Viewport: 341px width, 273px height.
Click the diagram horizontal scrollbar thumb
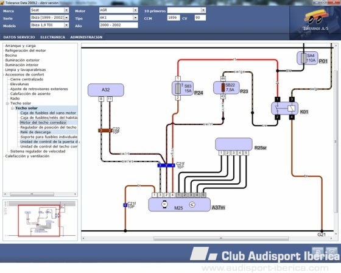pos(221,239)
